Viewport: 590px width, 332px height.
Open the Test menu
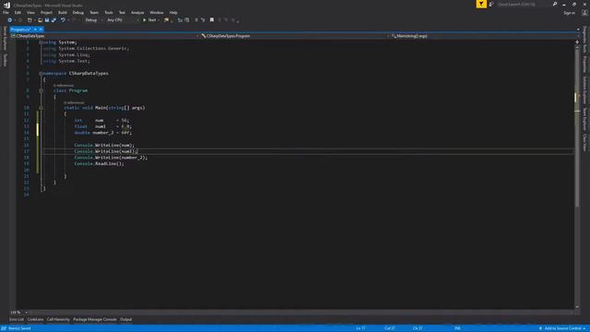[122, 12]
